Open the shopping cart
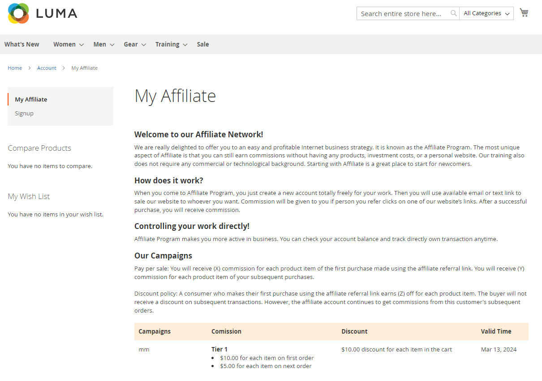 (x=524, y=13)
